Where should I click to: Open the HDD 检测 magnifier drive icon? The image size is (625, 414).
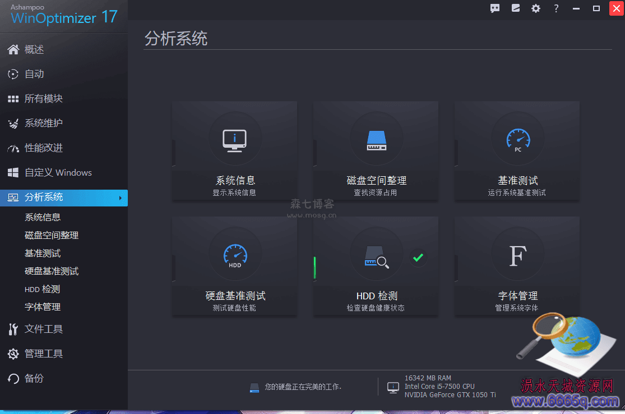click(x=377, y=257)
